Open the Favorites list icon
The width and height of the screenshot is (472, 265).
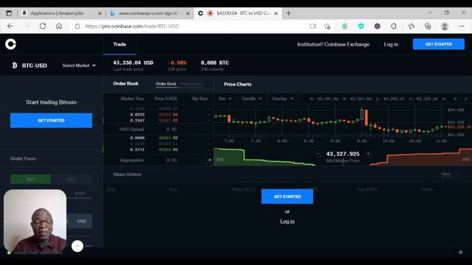[412, 26]
